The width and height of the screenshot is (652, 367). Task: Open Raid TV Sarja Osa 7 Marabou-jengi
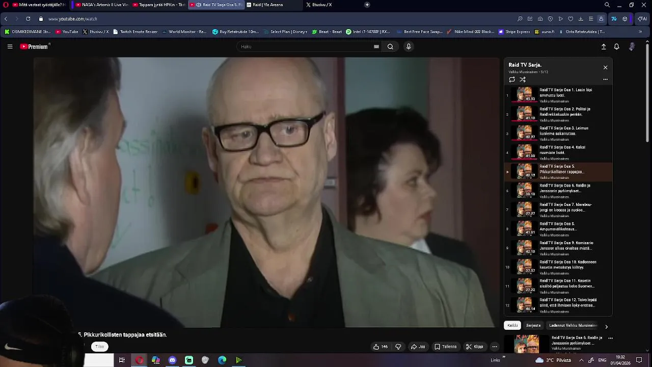558,209
